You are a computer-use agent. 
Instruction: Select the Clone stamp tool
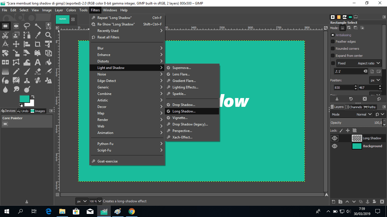27,80
